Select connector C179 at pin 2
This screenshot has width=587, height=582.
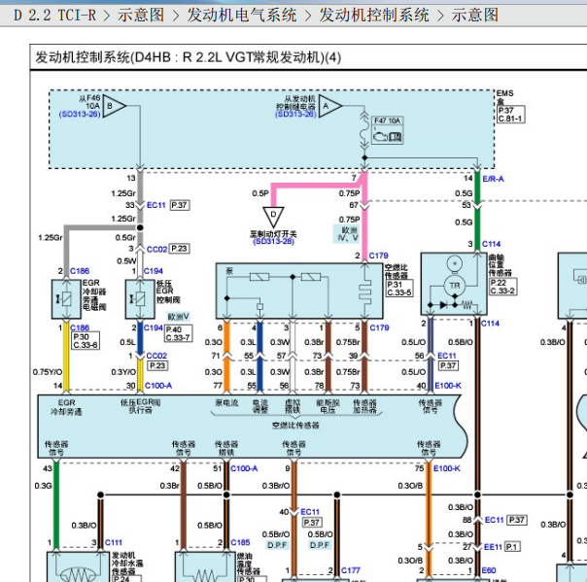click(x=378, y=256)
